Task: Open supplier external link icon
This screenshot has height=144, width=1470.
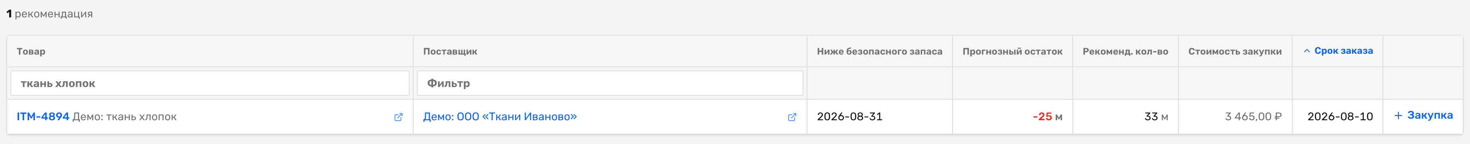Action: pyautogui.click(x=792, y=117)
